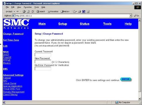Open the Virtual Server link
Screen dimensions: 142x105
(x=10, y=83)
